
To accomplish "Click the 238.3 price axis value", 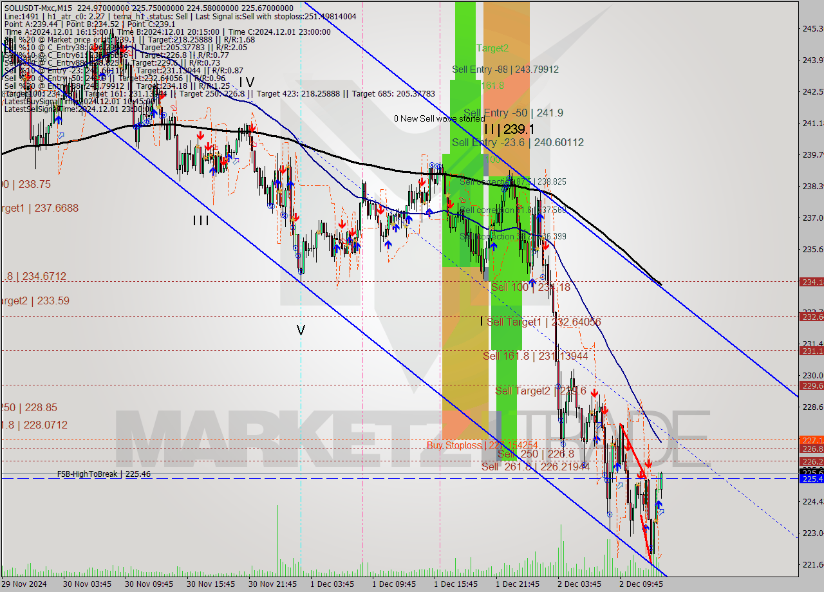I will tap(812, 186).
